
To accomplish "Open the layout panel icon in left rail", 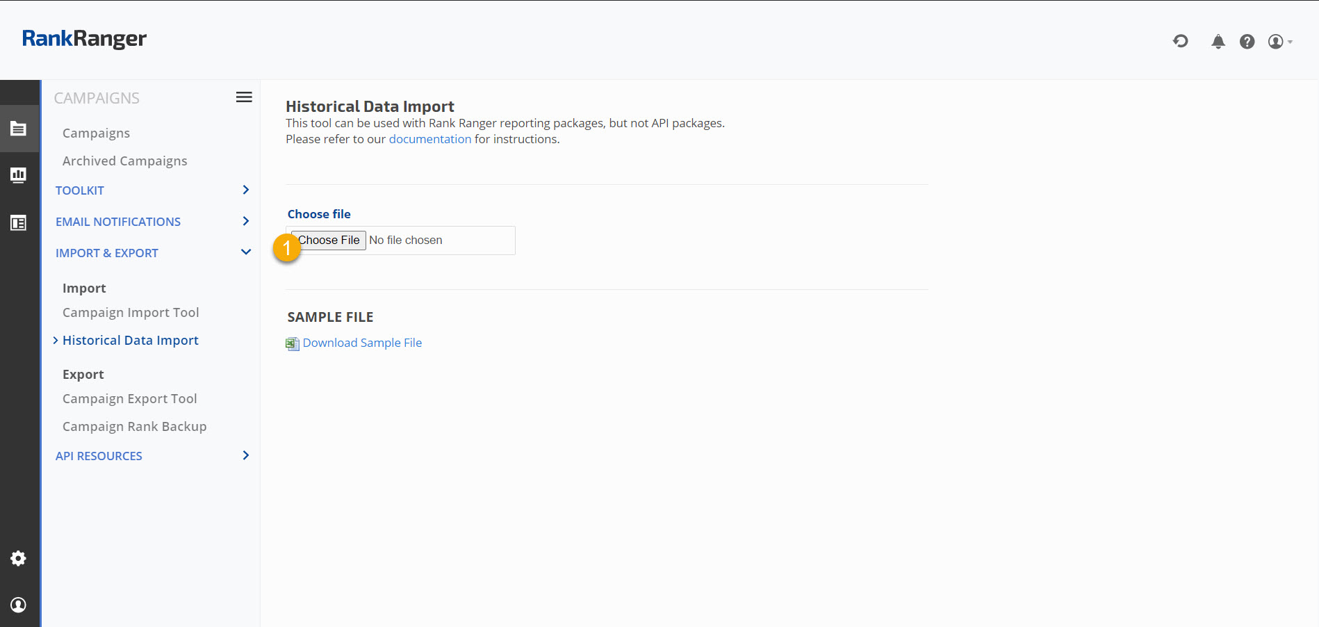I will tap(19, 223).
